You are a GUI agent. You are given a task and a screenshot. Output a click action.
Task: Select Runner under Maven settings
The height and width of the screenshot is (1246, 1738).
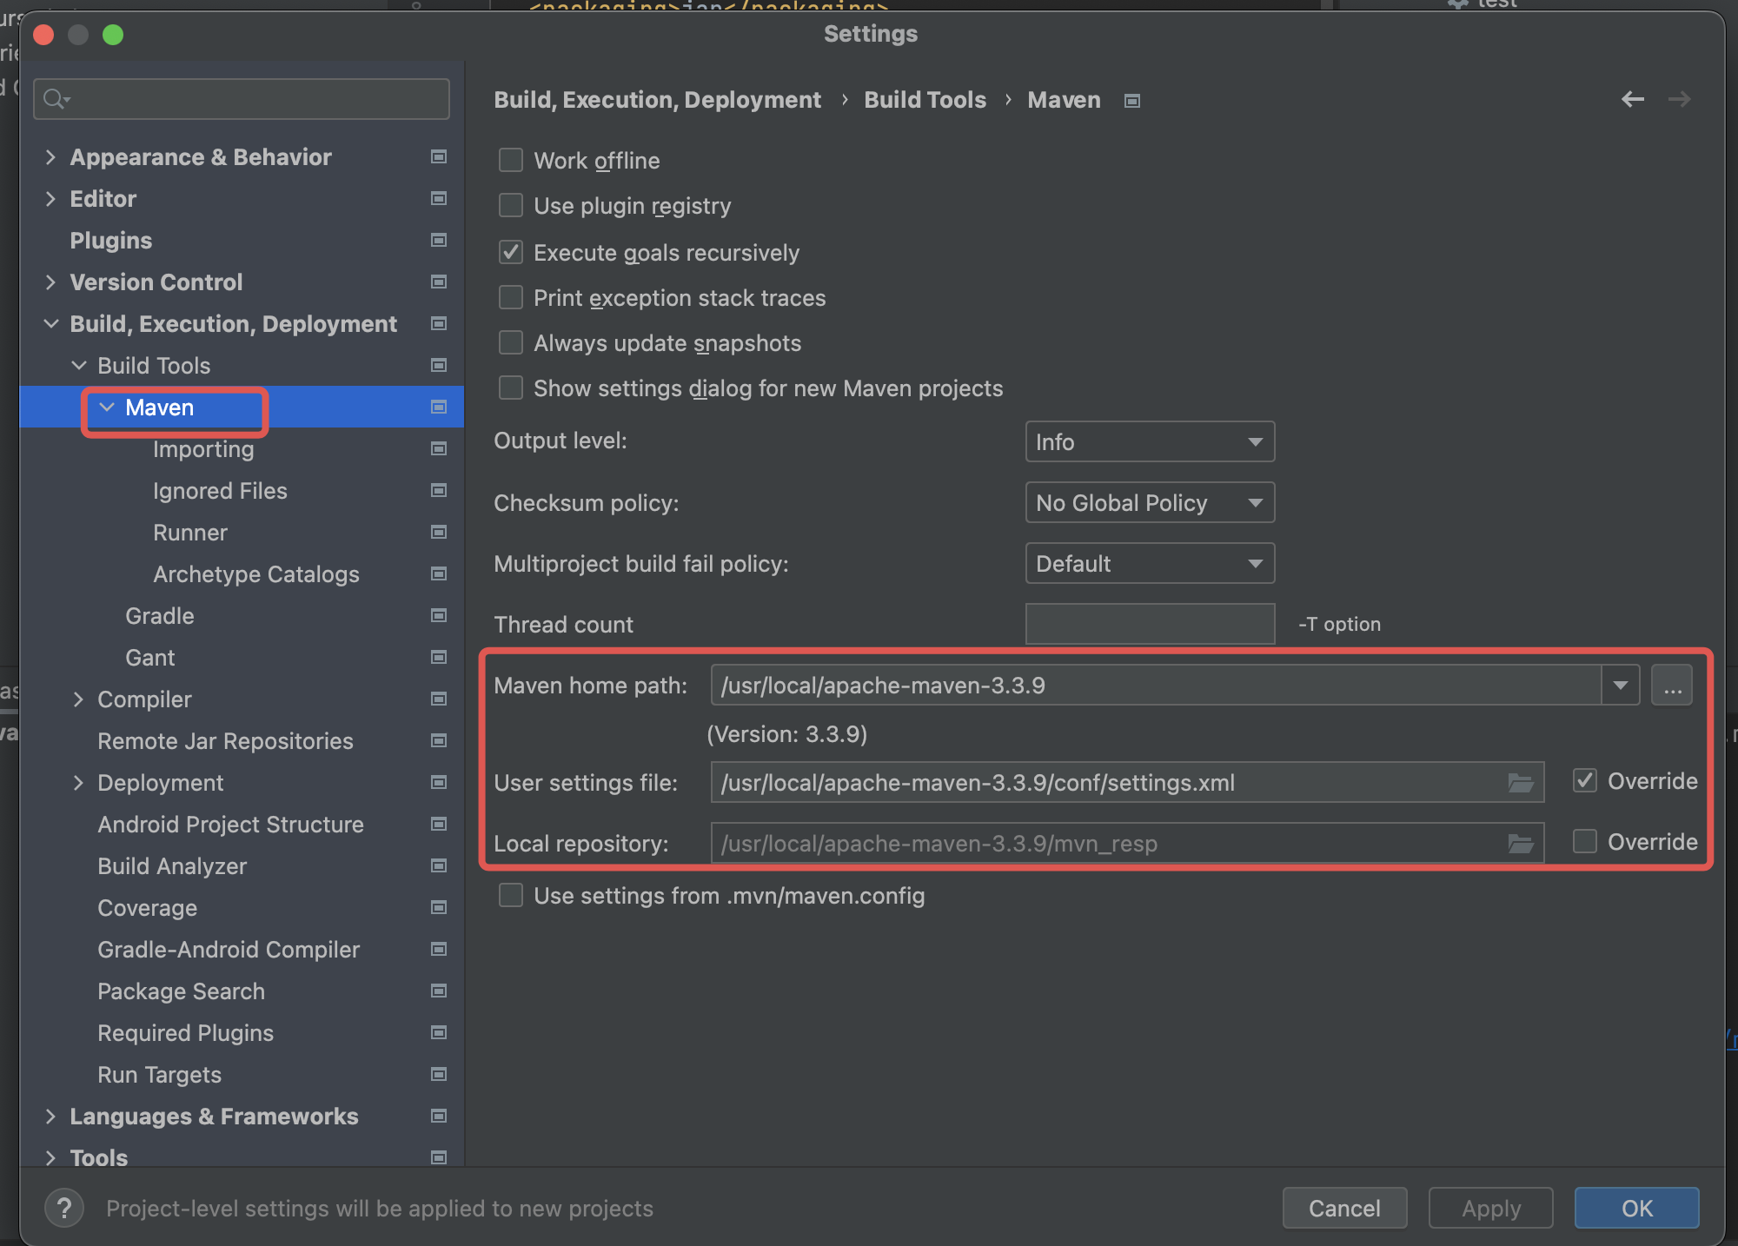pyautogui.click(x=190, y=533)
